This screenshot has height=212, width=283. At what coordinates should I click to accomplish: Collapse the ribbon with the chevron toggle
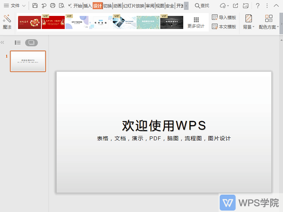tap(276, 6)
